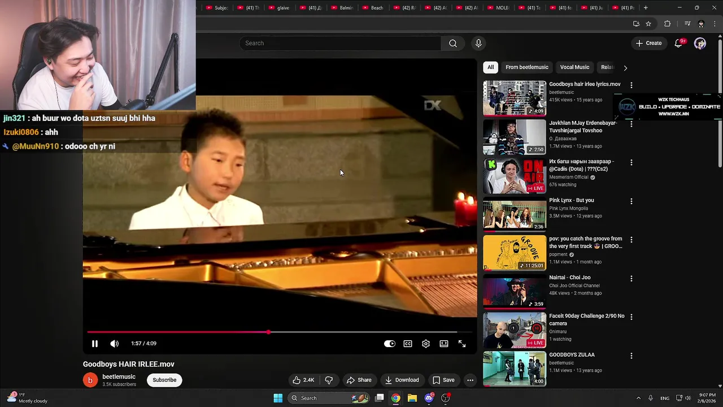Open options for GOODBOYS ZULAA
Screen dimensions: 723x407
[x=631, y=356]
